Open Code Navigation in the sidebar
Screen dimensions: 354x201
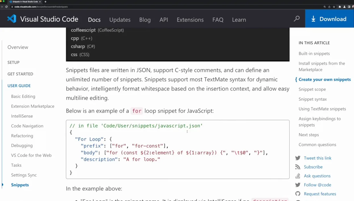[x=27, y=126]
